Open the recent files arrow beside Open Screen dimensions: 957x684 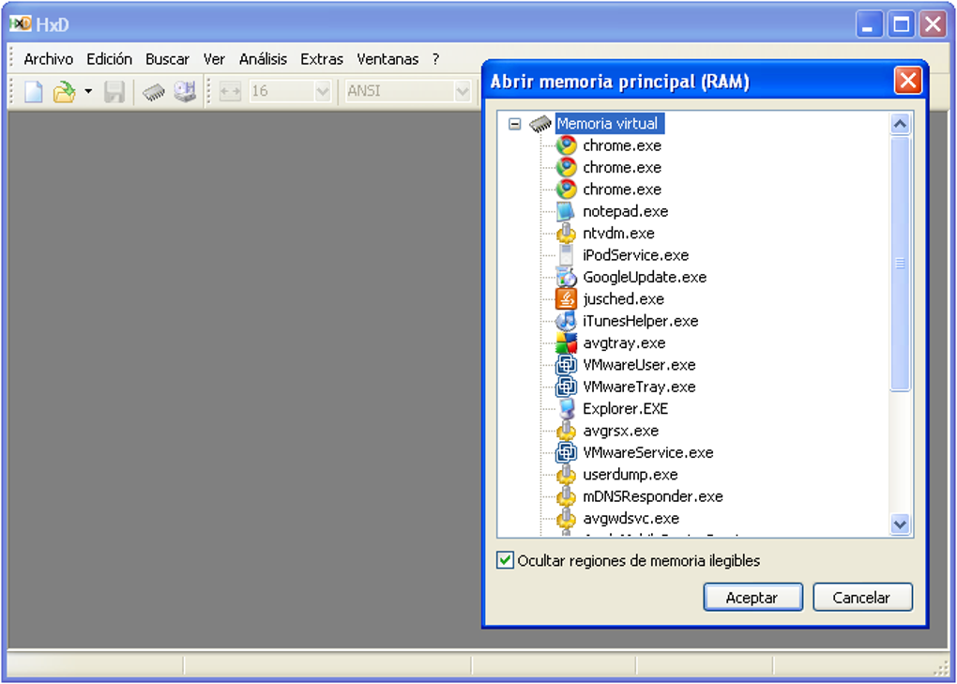[88, 92]
